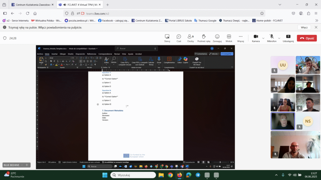The image size is (321, 180).
Task: Open the Widok view layout options
Action: click(229, 37)
